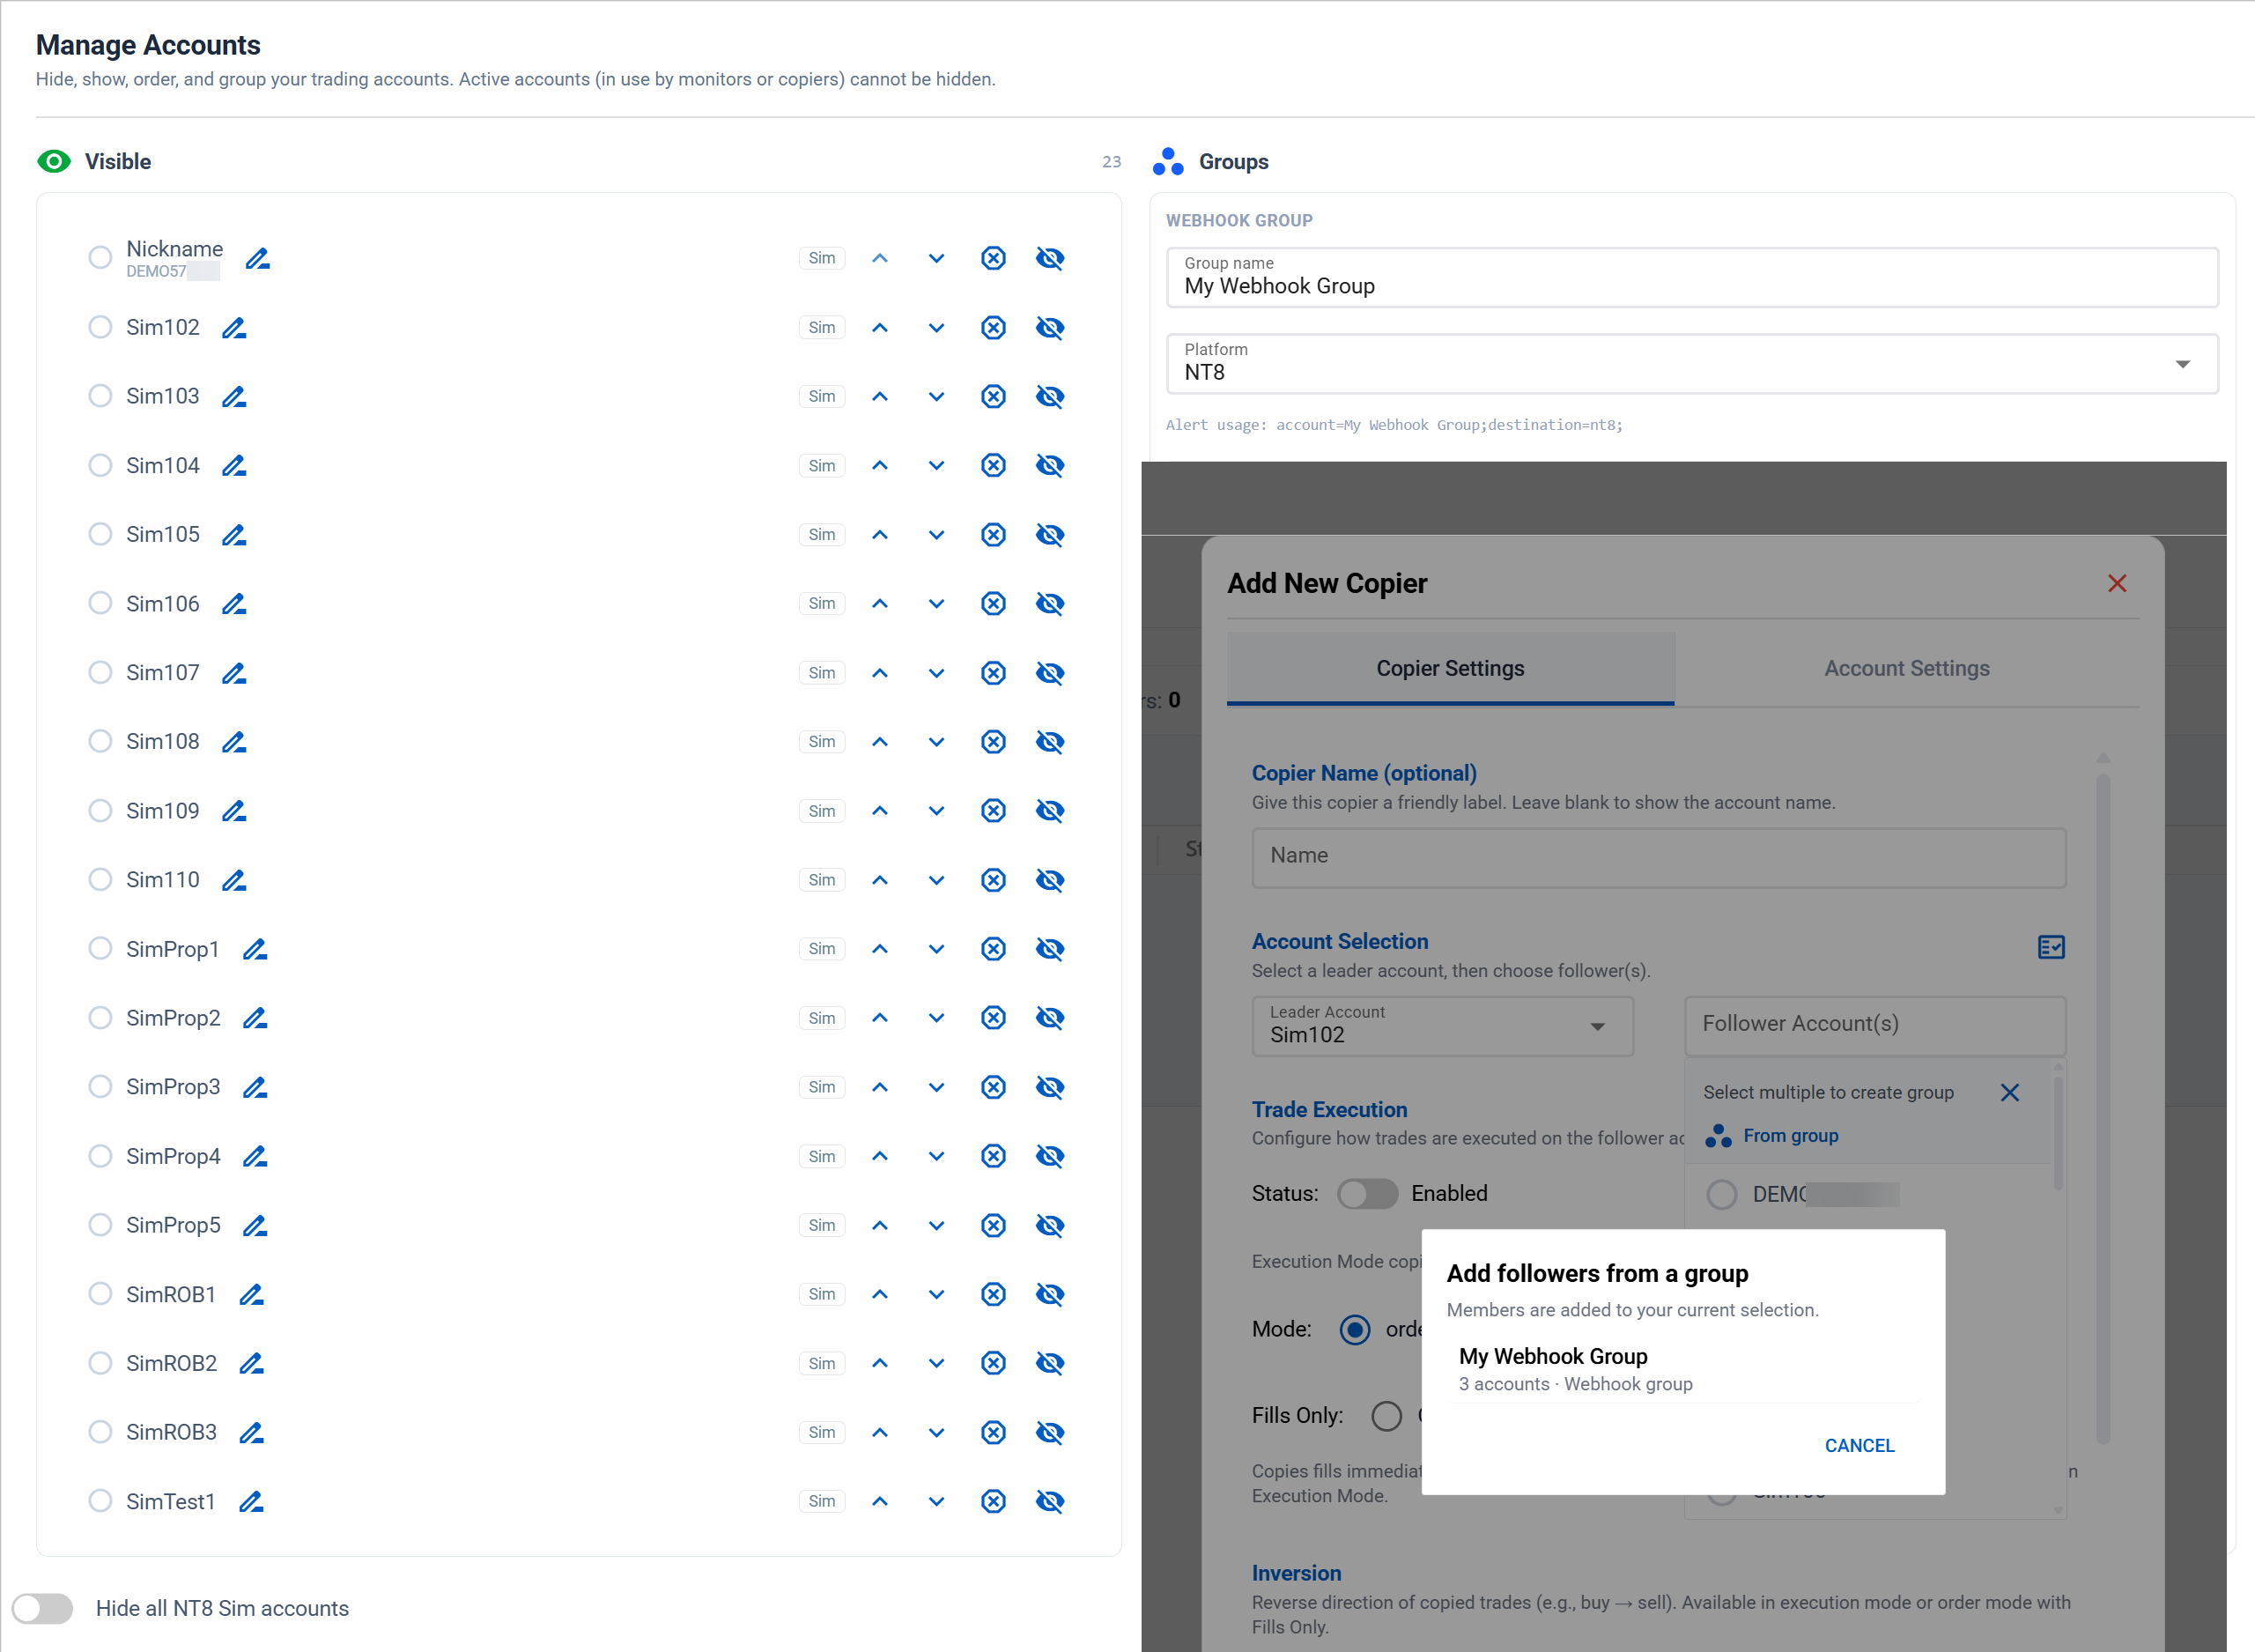Open select-all checklist icon in Account Selection

pos(2052,947)
